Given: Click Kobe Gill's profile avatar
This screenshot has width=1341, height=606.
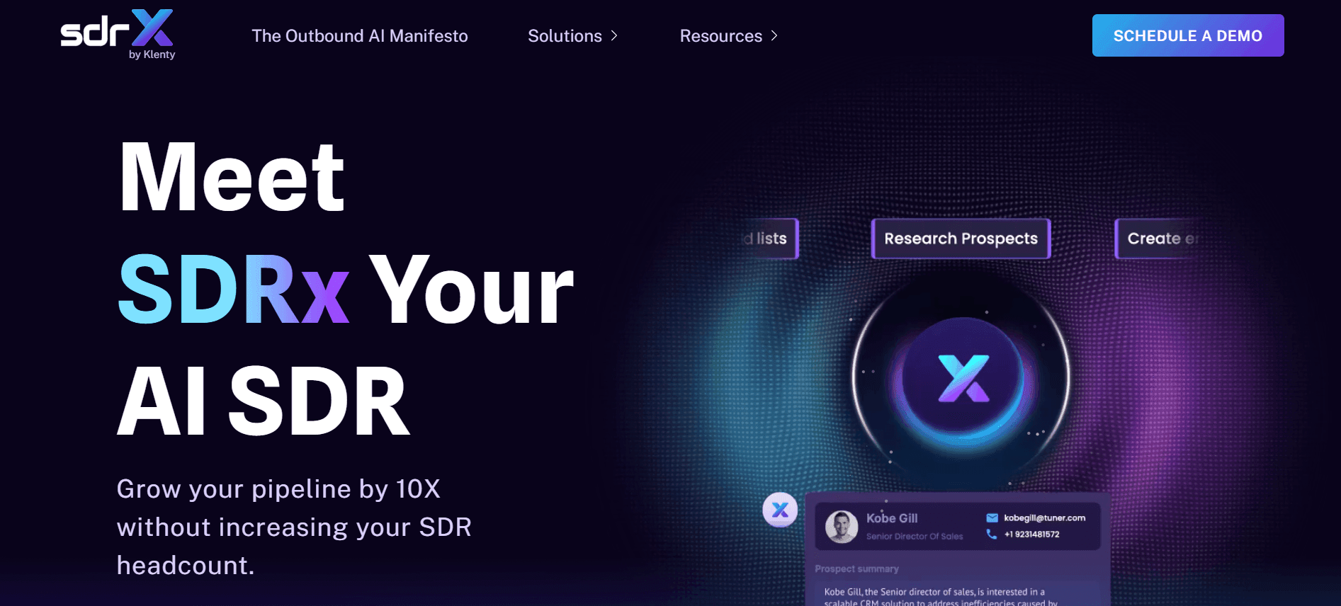Looking at the screenshot, I should pyautogui.click(x=842, y=527).
